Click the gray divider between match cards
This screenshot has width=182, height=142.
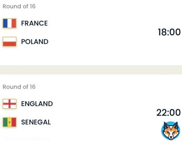[x=91, y=70]
